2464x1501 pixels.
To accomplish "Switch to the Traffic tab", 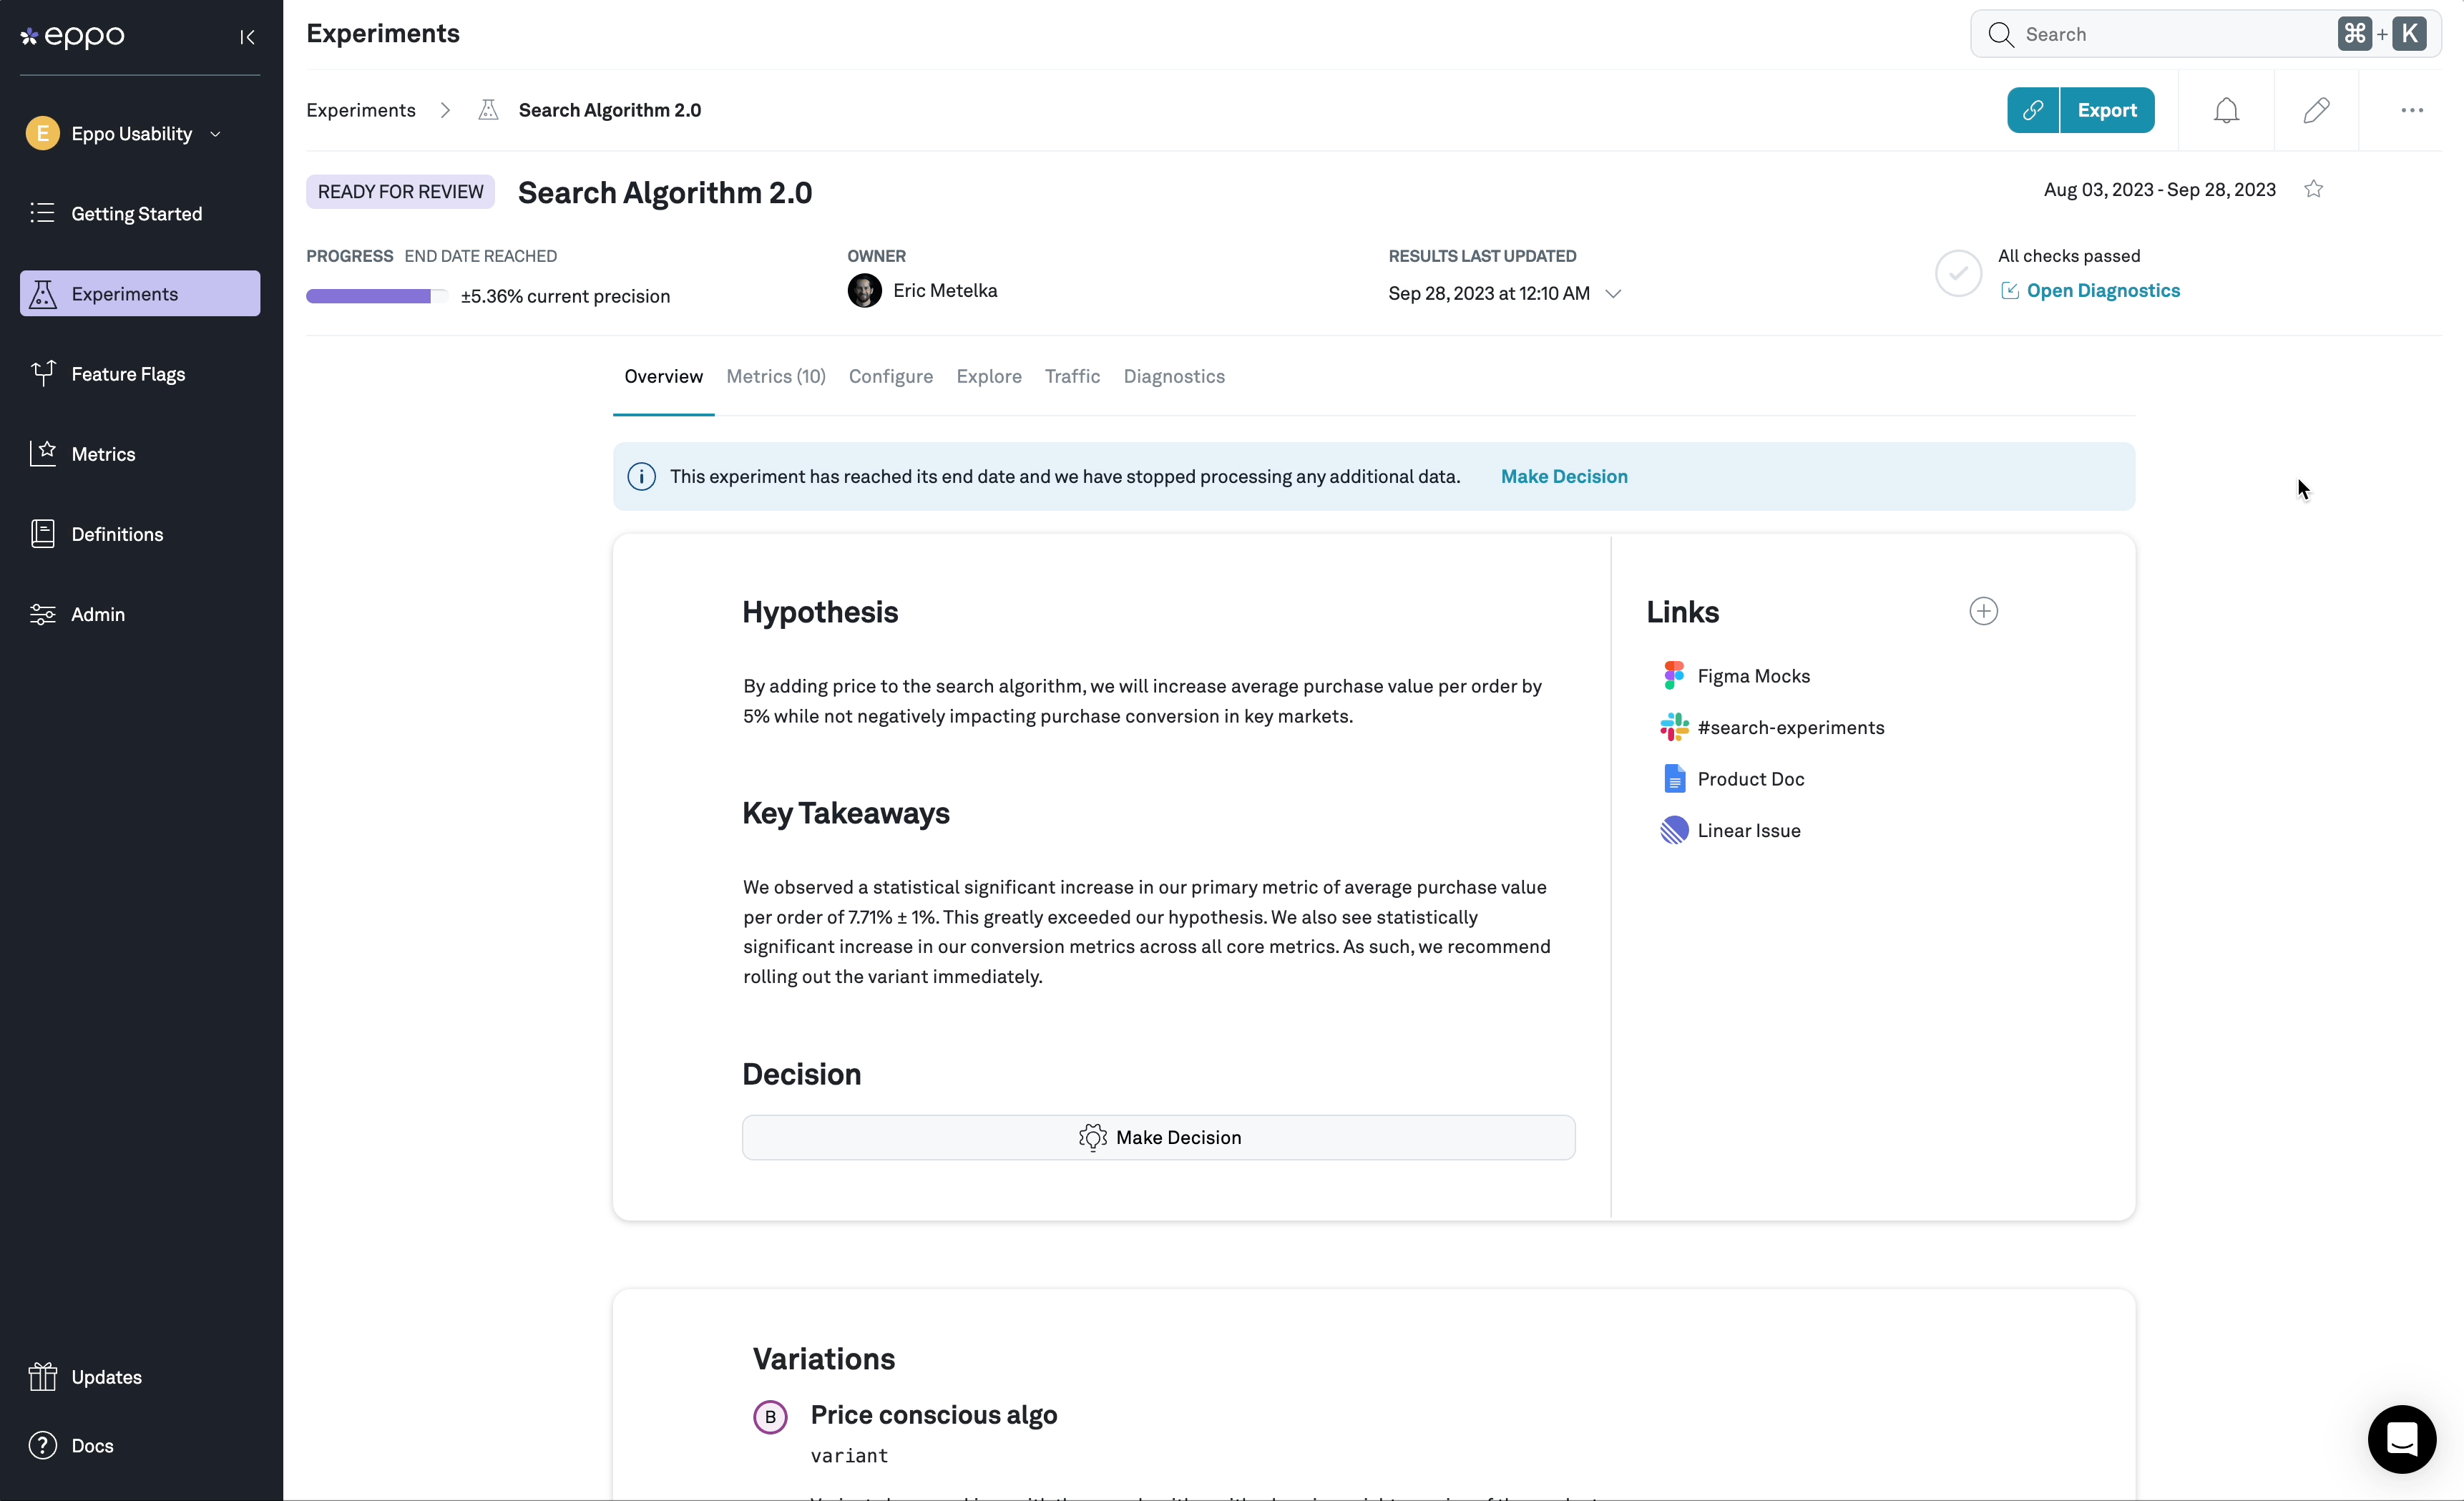I will (1072, 376).
